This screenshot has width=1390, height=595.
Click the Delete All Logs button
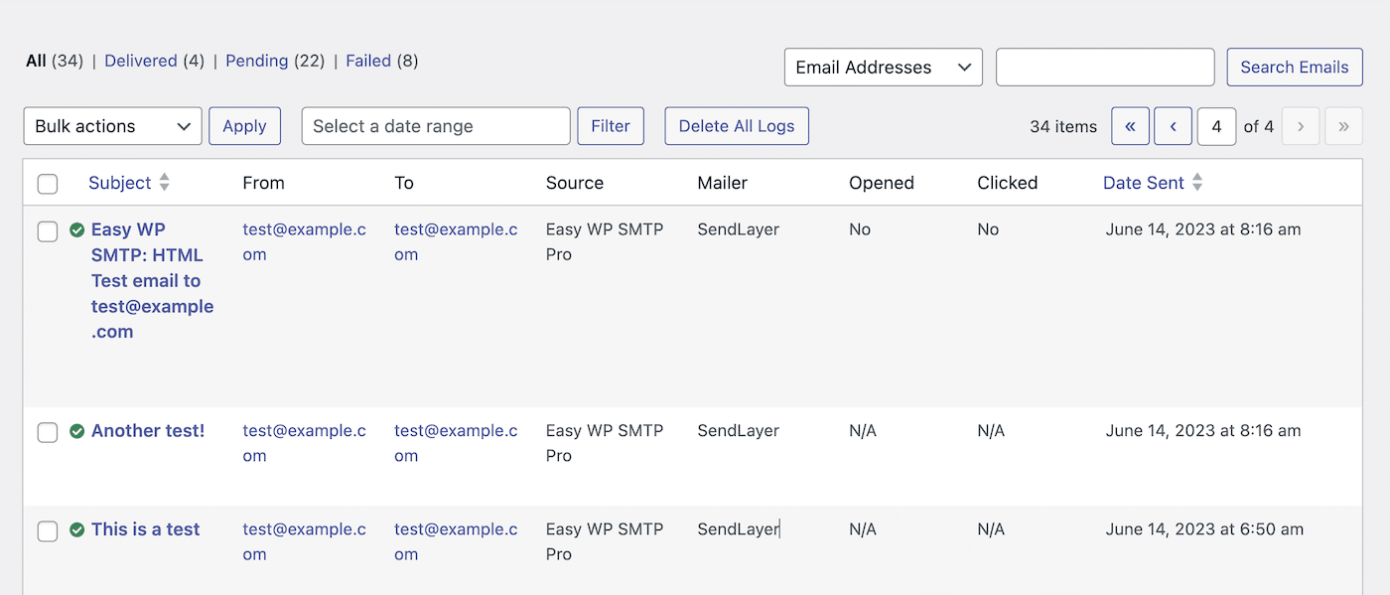pyautogui.click(x=736, y=126)
